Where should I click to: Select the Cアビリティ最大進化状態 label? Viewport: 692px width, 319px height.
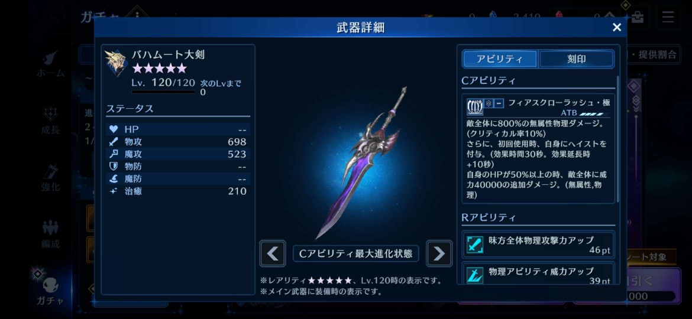coord(355,253)
